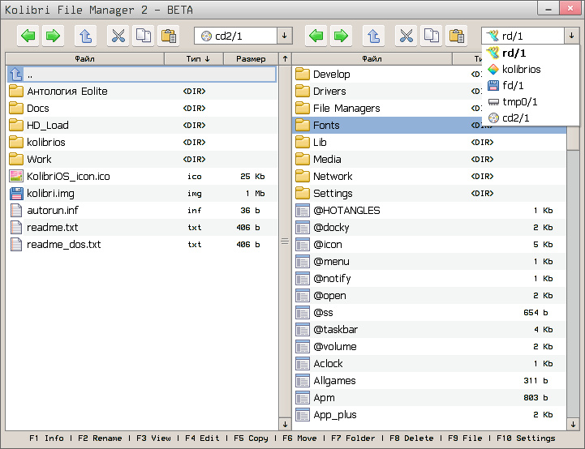
Task: Select the kolibri.img file in the left panel
Action: (50, 194)
